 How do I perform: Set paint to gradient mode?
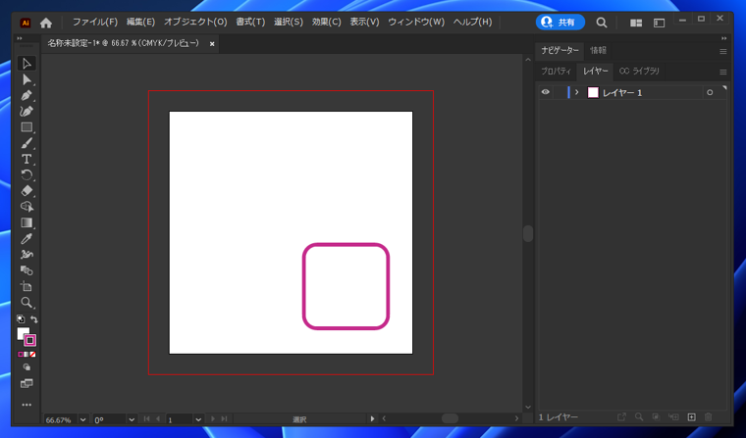click(x=27, y=355)
